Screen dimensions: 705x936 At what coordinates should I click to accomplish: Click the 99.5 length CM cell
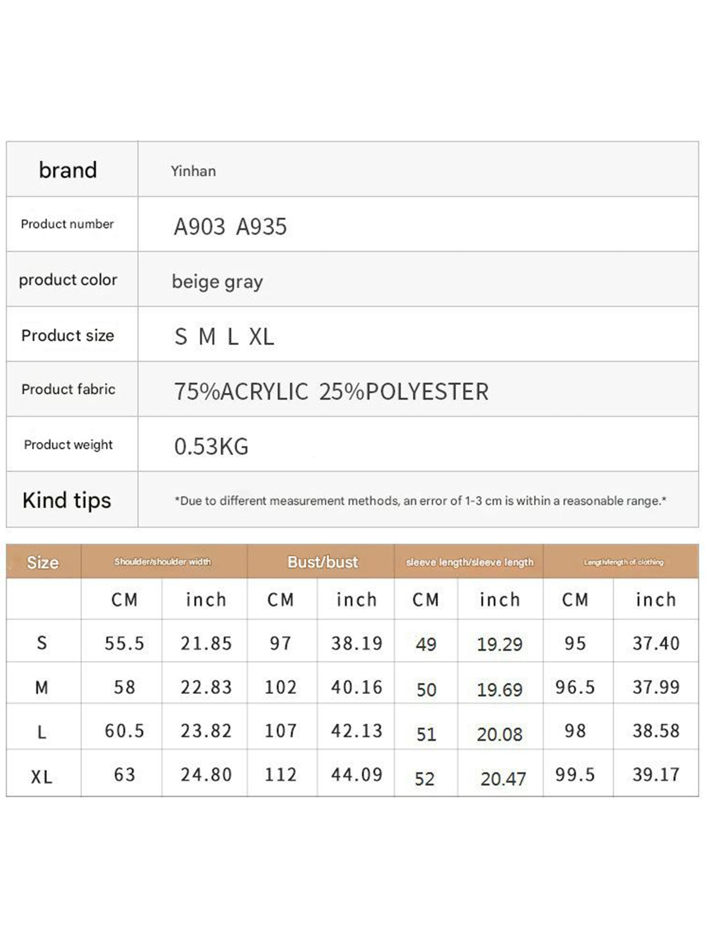coord(575,775)
